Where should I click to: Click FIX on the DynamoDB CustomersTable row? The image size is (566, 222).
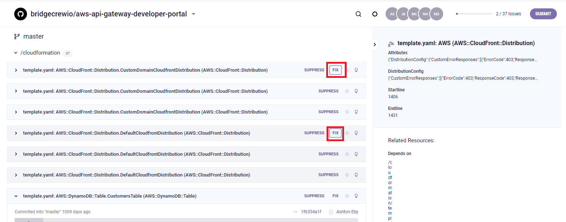coord(335,196)
